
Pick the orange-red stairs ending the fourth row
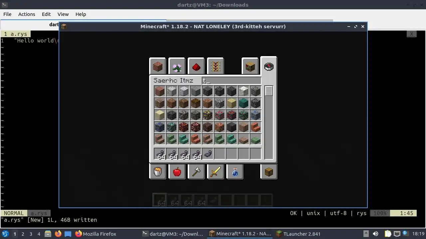point(255,127)
